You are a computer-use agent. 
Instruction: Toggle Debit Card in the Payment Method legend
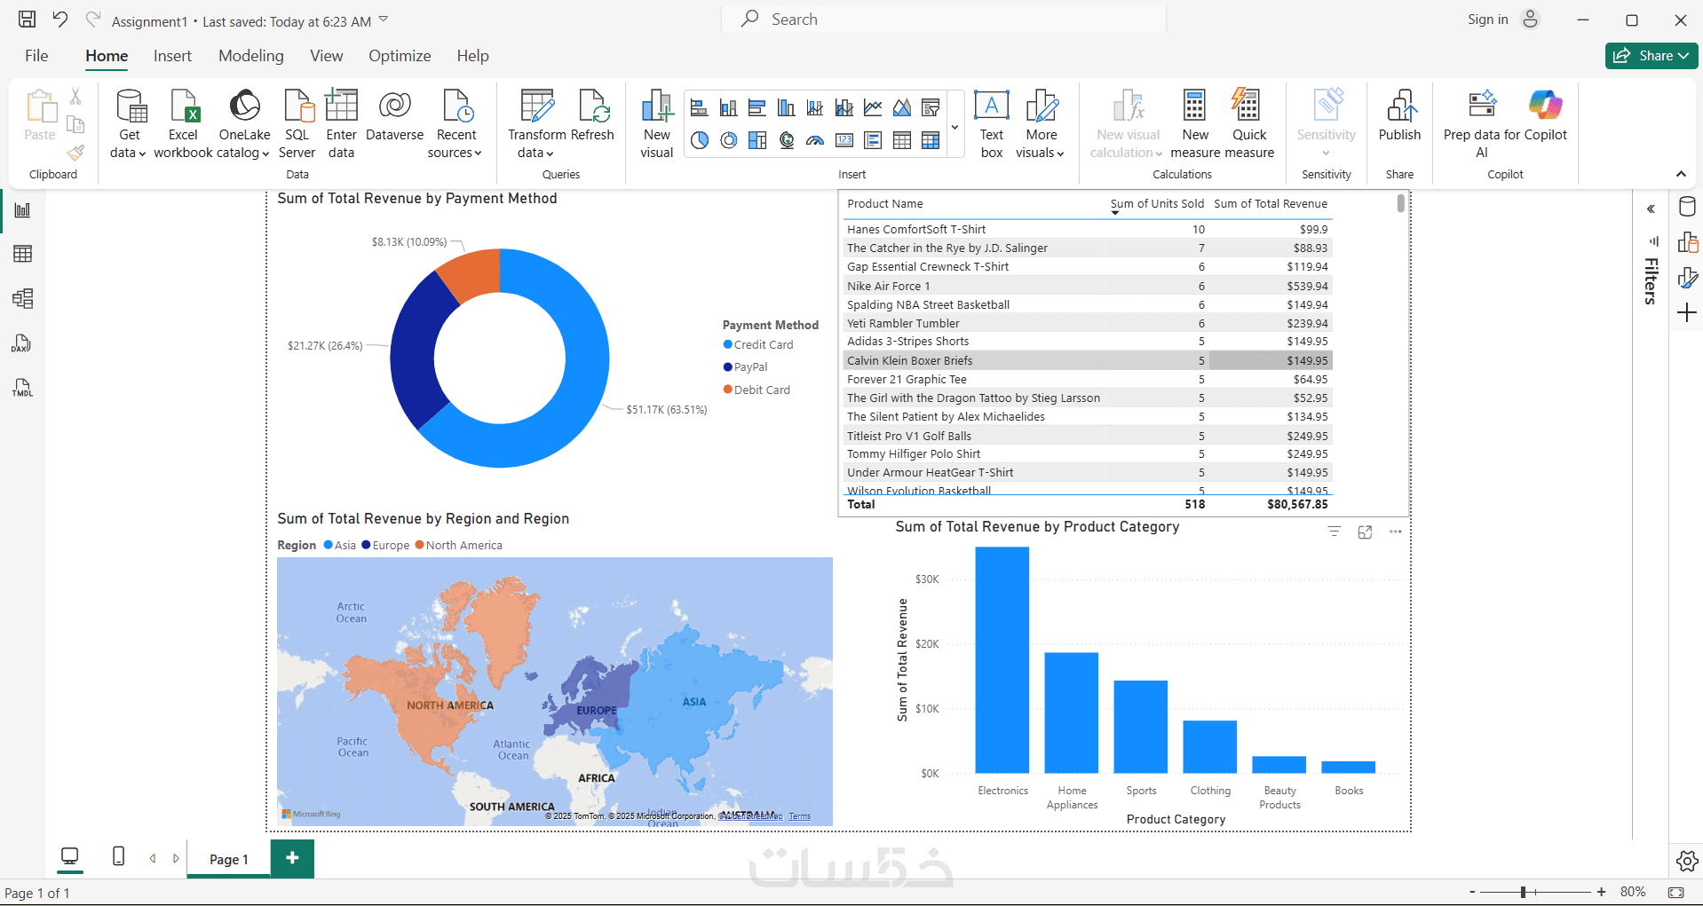coord(757,390)
